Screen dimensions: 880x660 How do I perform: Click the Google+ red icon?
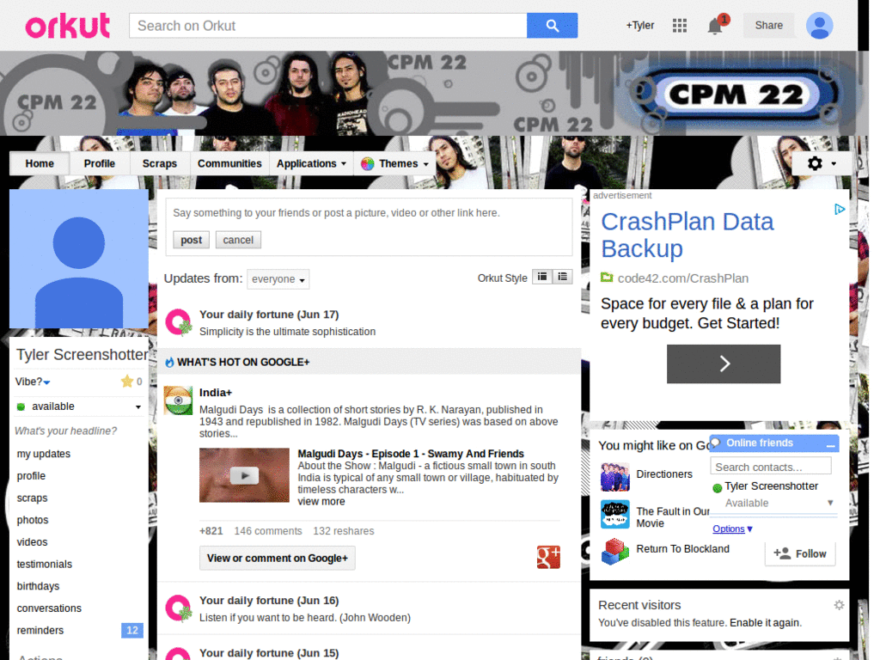coord(548,557)
